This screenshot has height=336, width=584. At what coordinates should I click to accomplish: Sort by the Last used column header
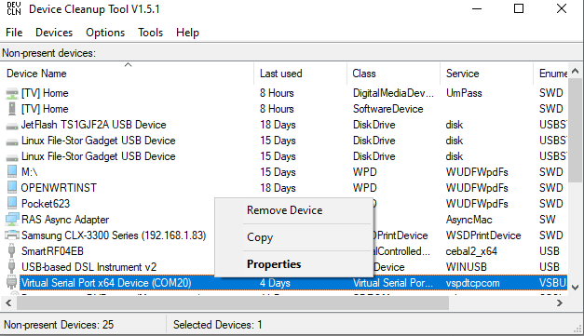tap(300, 74)
